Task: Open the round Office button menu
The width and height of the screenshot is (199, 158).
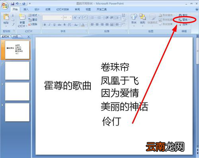Action: 5,6
